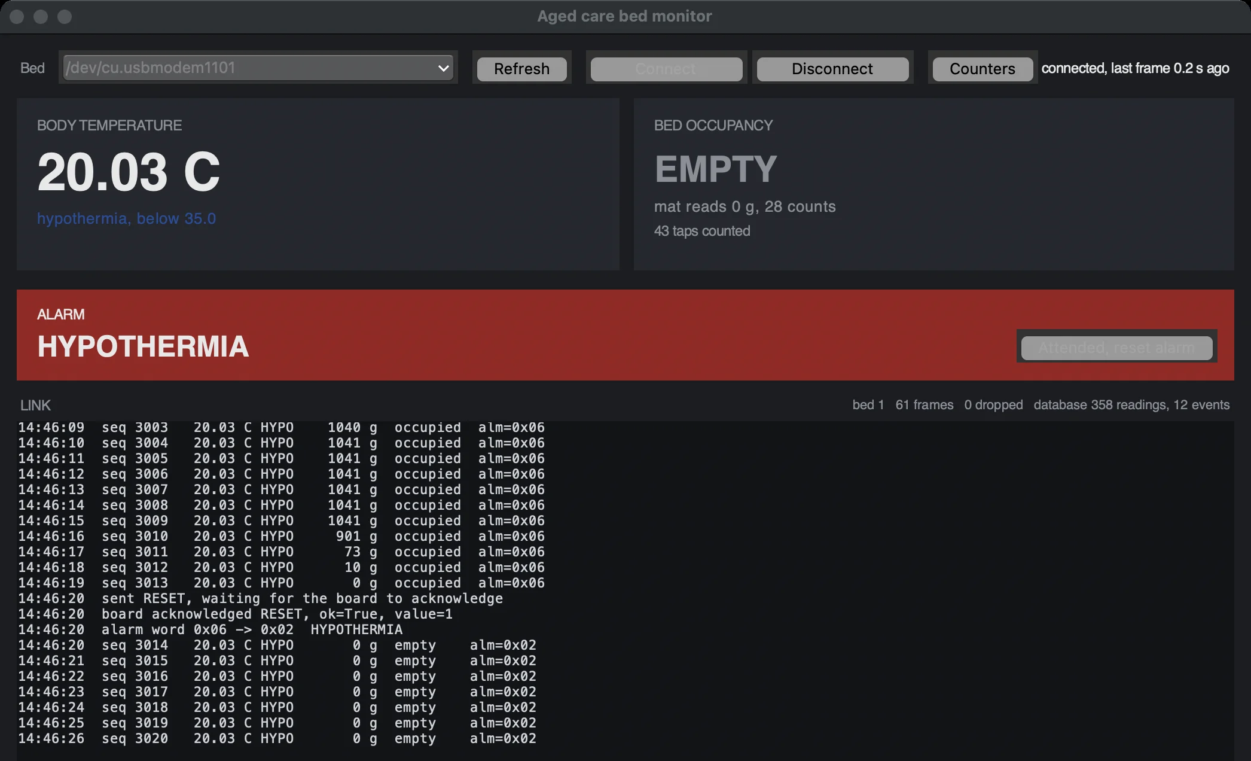Click the LINK section label
Image resolution: width=1251 pixels, height=761 pixels.
click(35, 405)
